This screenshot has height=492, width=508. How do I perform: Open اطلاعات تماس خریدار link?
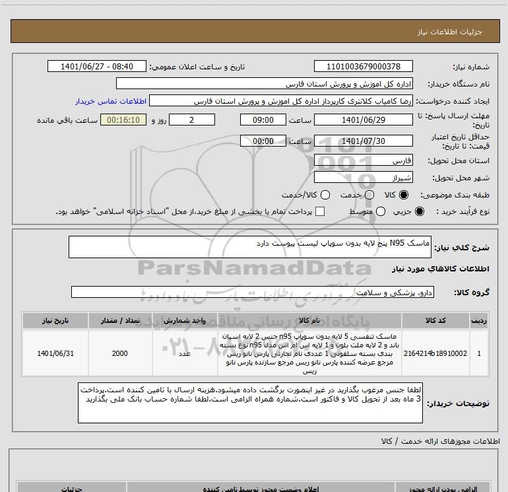(111, 101)
